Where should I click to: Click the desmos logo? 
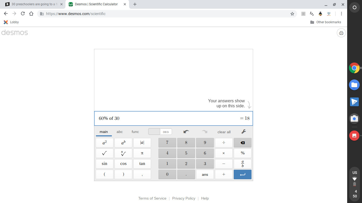tap(15, 33)
